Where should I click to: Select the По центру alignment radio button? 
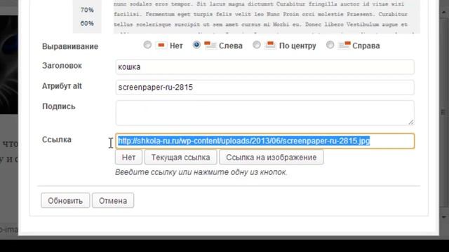click(257, 45)
